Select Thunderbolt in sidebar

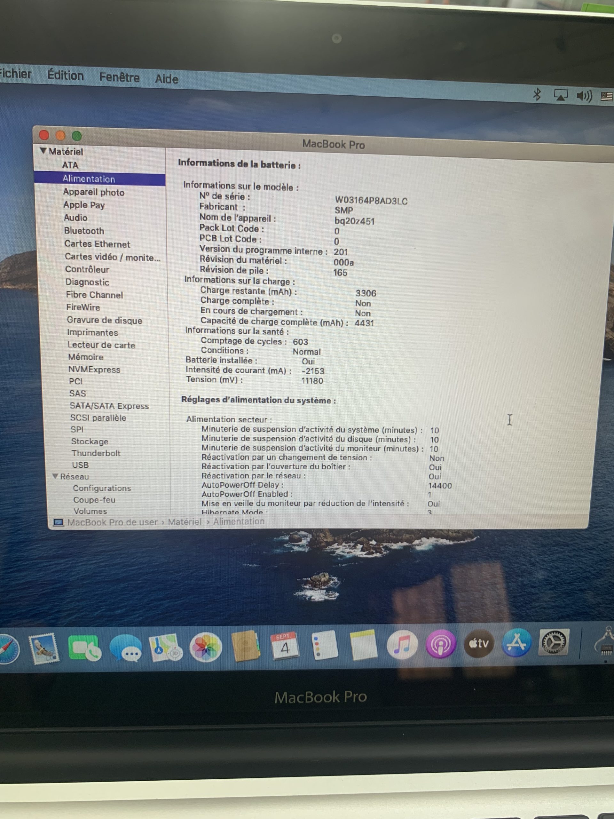(x=96, y=453)
